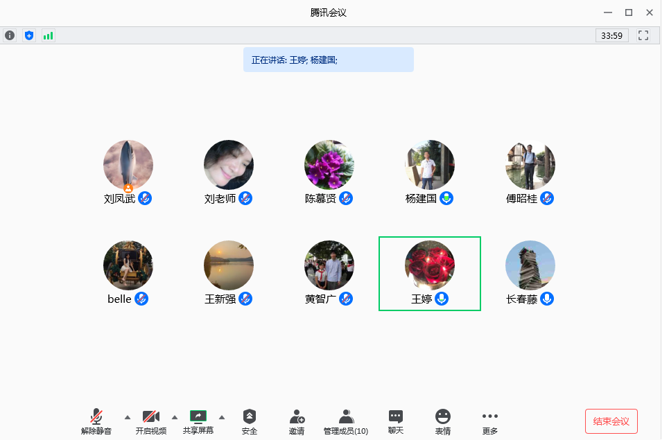Open 管理成员 member management panel

(x=346, y=421)
